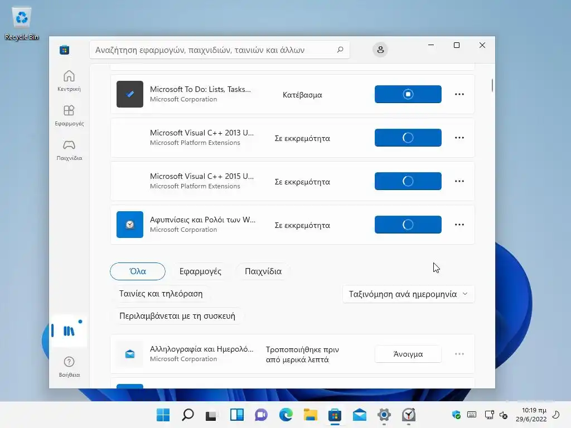Click Αφυπνίσεις και Ρολόι title text
Image resolution: width=571 pixels, height=428 pixels.
coord(202,220)
